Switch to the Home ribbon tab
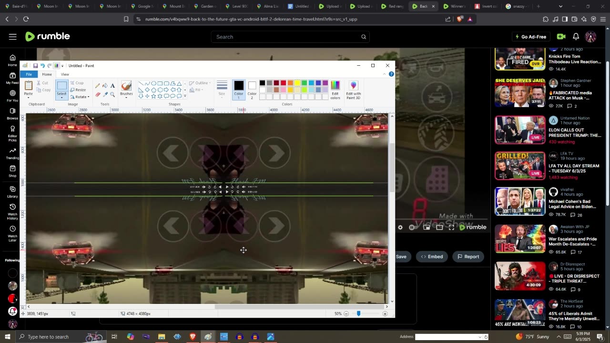The width and height of the screenshot is (610, 343). pyautogui.click(x=47, y=74)
